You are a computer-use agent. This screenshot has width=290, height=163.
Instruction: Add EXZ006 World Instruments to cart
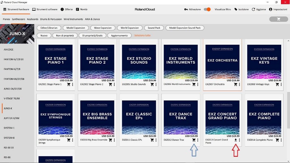(x=194, y=84)
